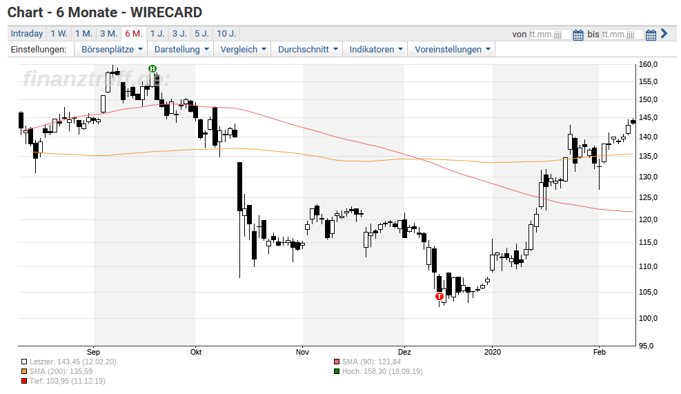
Task: Open the Darstellung dropdown
Action: (180, 50)
